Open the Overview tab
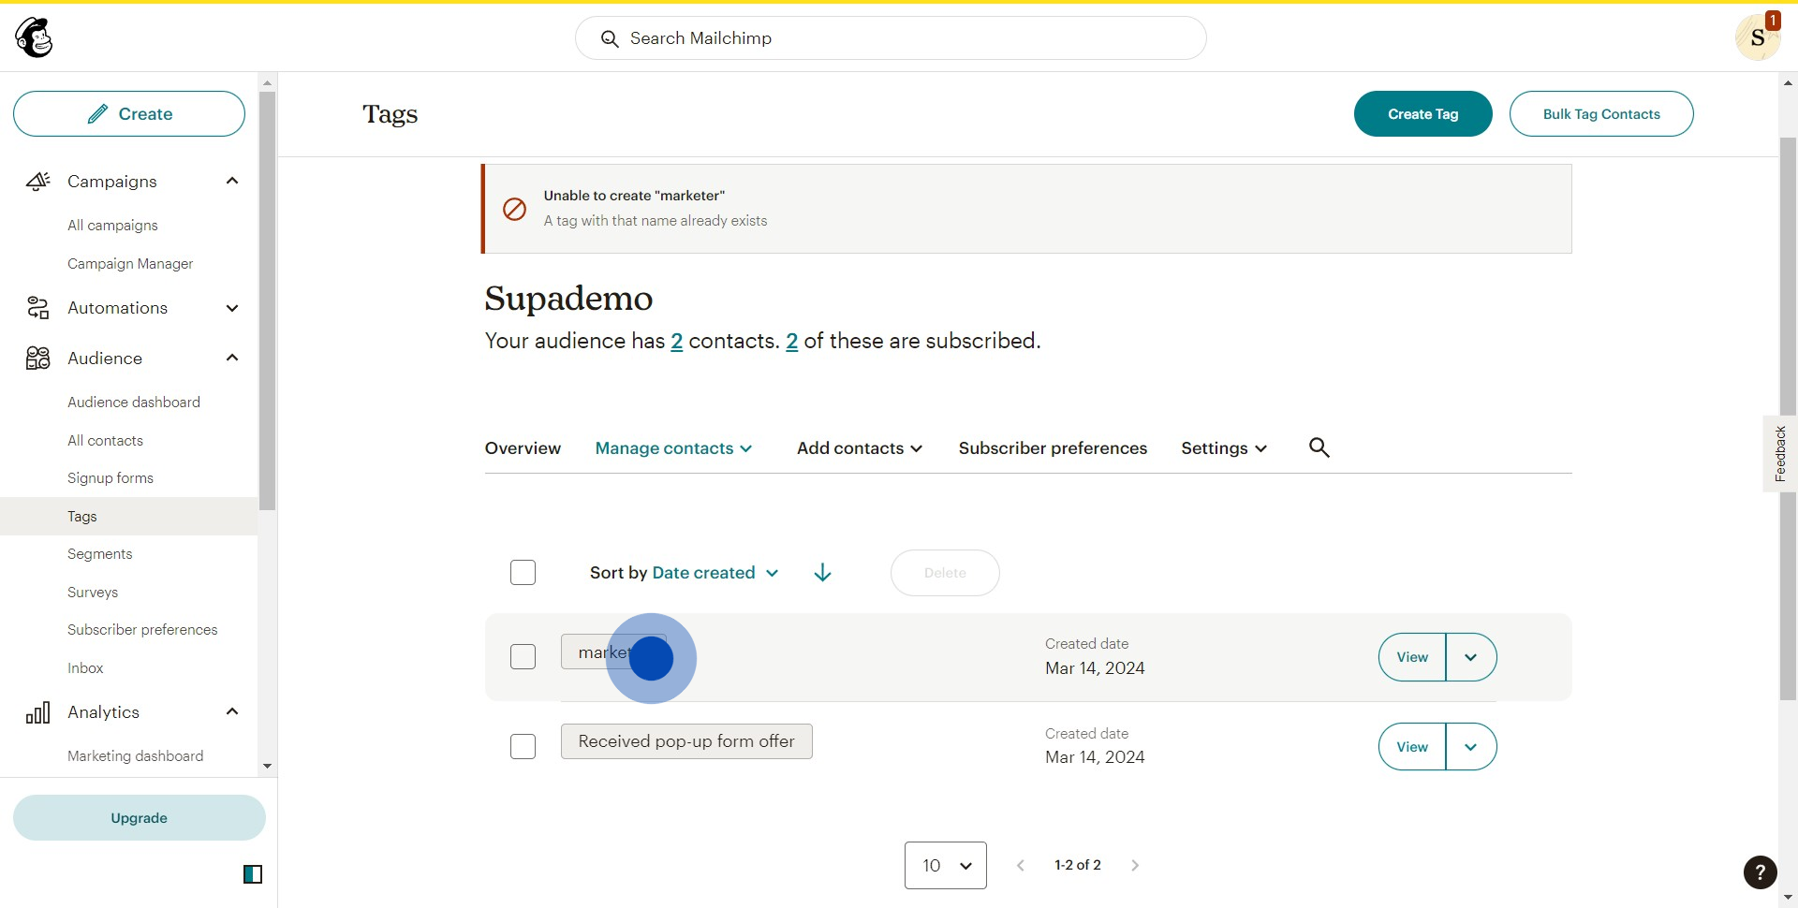The image size is (1798, 908). [523, 448]
